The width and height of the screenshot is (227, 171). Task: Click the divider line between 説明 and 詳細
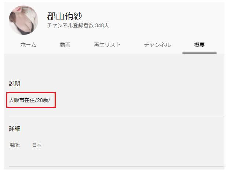(116, 116)
